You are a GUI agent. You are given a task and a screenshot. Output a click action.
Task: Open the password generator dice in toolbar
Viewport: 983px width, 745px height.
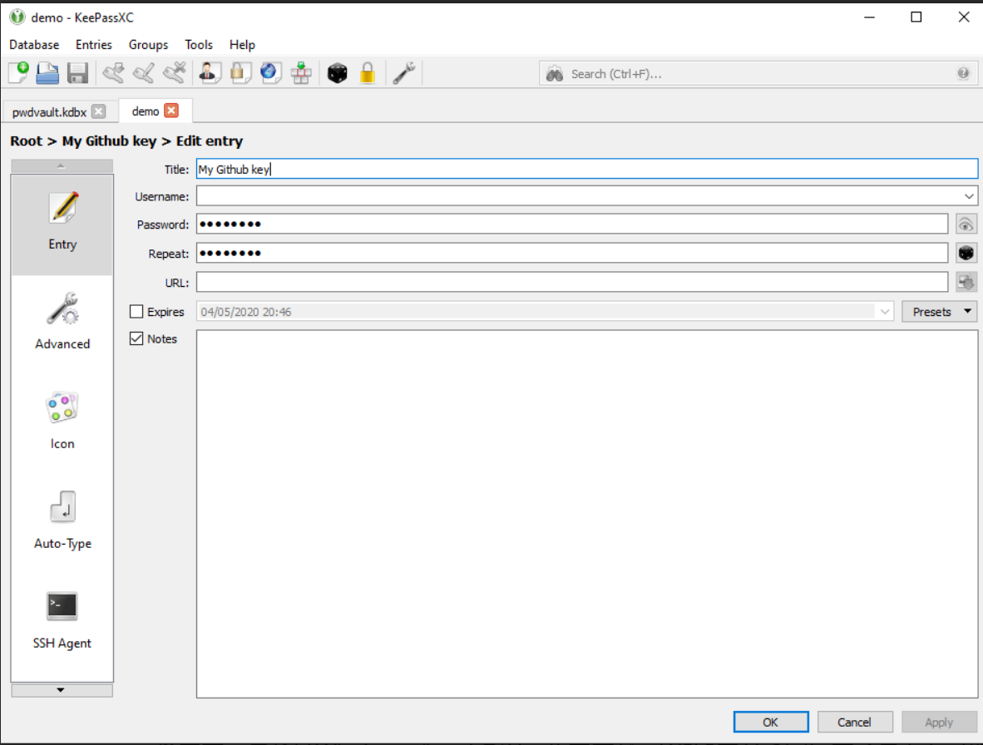tap(338, 73)
